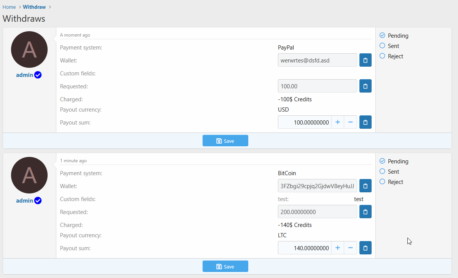This screenshot has width=458, height=278.
Task: Decrease the 100.00000000 payout sum
Action: (x=351, y=122)
